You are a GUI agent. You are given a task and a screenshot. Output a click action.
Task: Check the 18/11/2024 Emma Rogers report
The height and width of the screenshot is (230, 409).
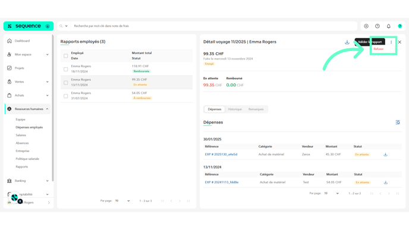click(x=66, y=69)
